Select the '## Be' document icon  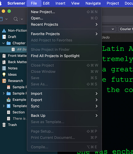[x=13, y=49]
